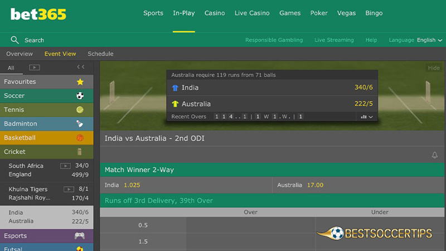Collapse Runs off 3rd Delivery market
Screen dimensions: 446x251
click(272, 200)
